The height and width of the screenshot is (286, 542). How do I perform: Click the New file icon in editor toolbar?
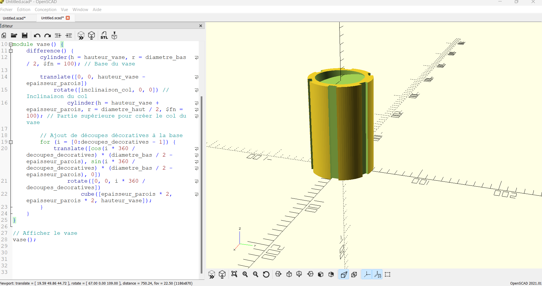(x=4, y=35)
